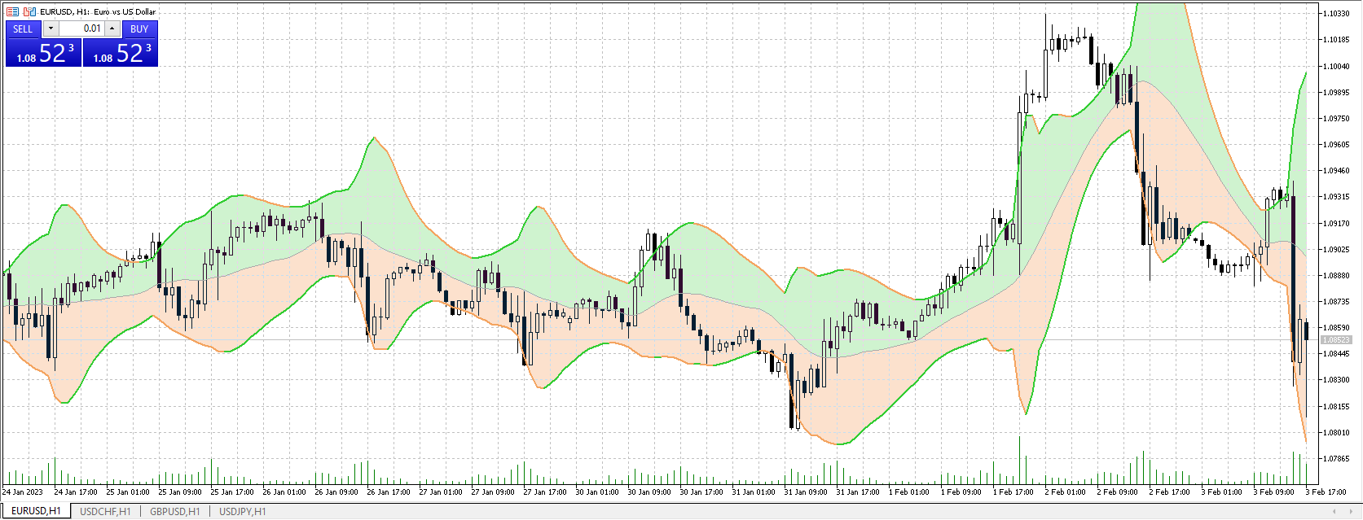
Task: Decrease lot volume with down arrow
Action: tap(51, 28)
